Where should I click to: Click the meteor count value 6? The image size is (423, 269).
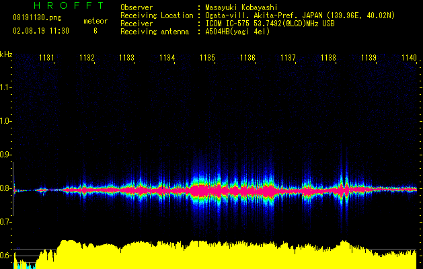tap(95, 31)
